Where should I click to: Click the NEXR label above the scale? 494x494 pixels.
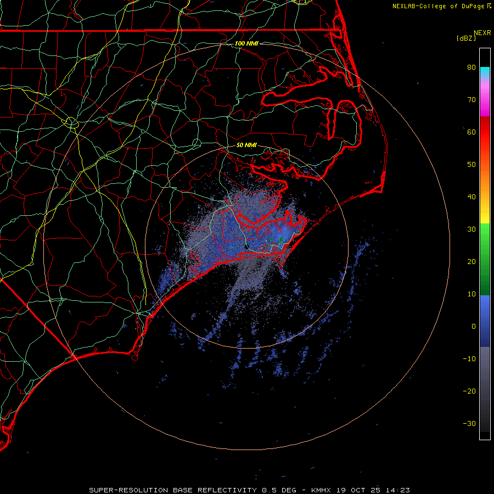[x=482, y=33]
